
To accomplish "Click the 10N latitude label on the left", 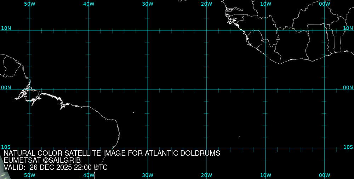I will 6,28.
